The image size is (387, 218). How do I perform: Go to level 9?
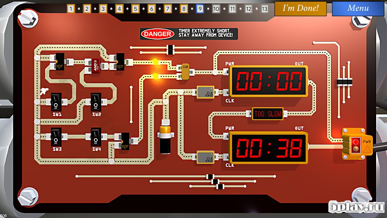(200, 9)
